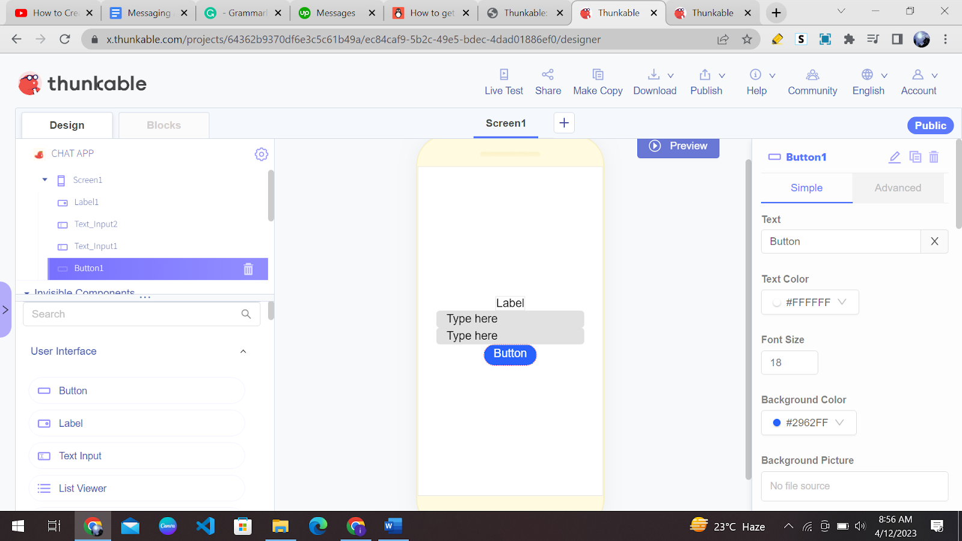Open Visual Studio Code from the taskbar
This screenshot has height=541, width=962.
point(206,527)
